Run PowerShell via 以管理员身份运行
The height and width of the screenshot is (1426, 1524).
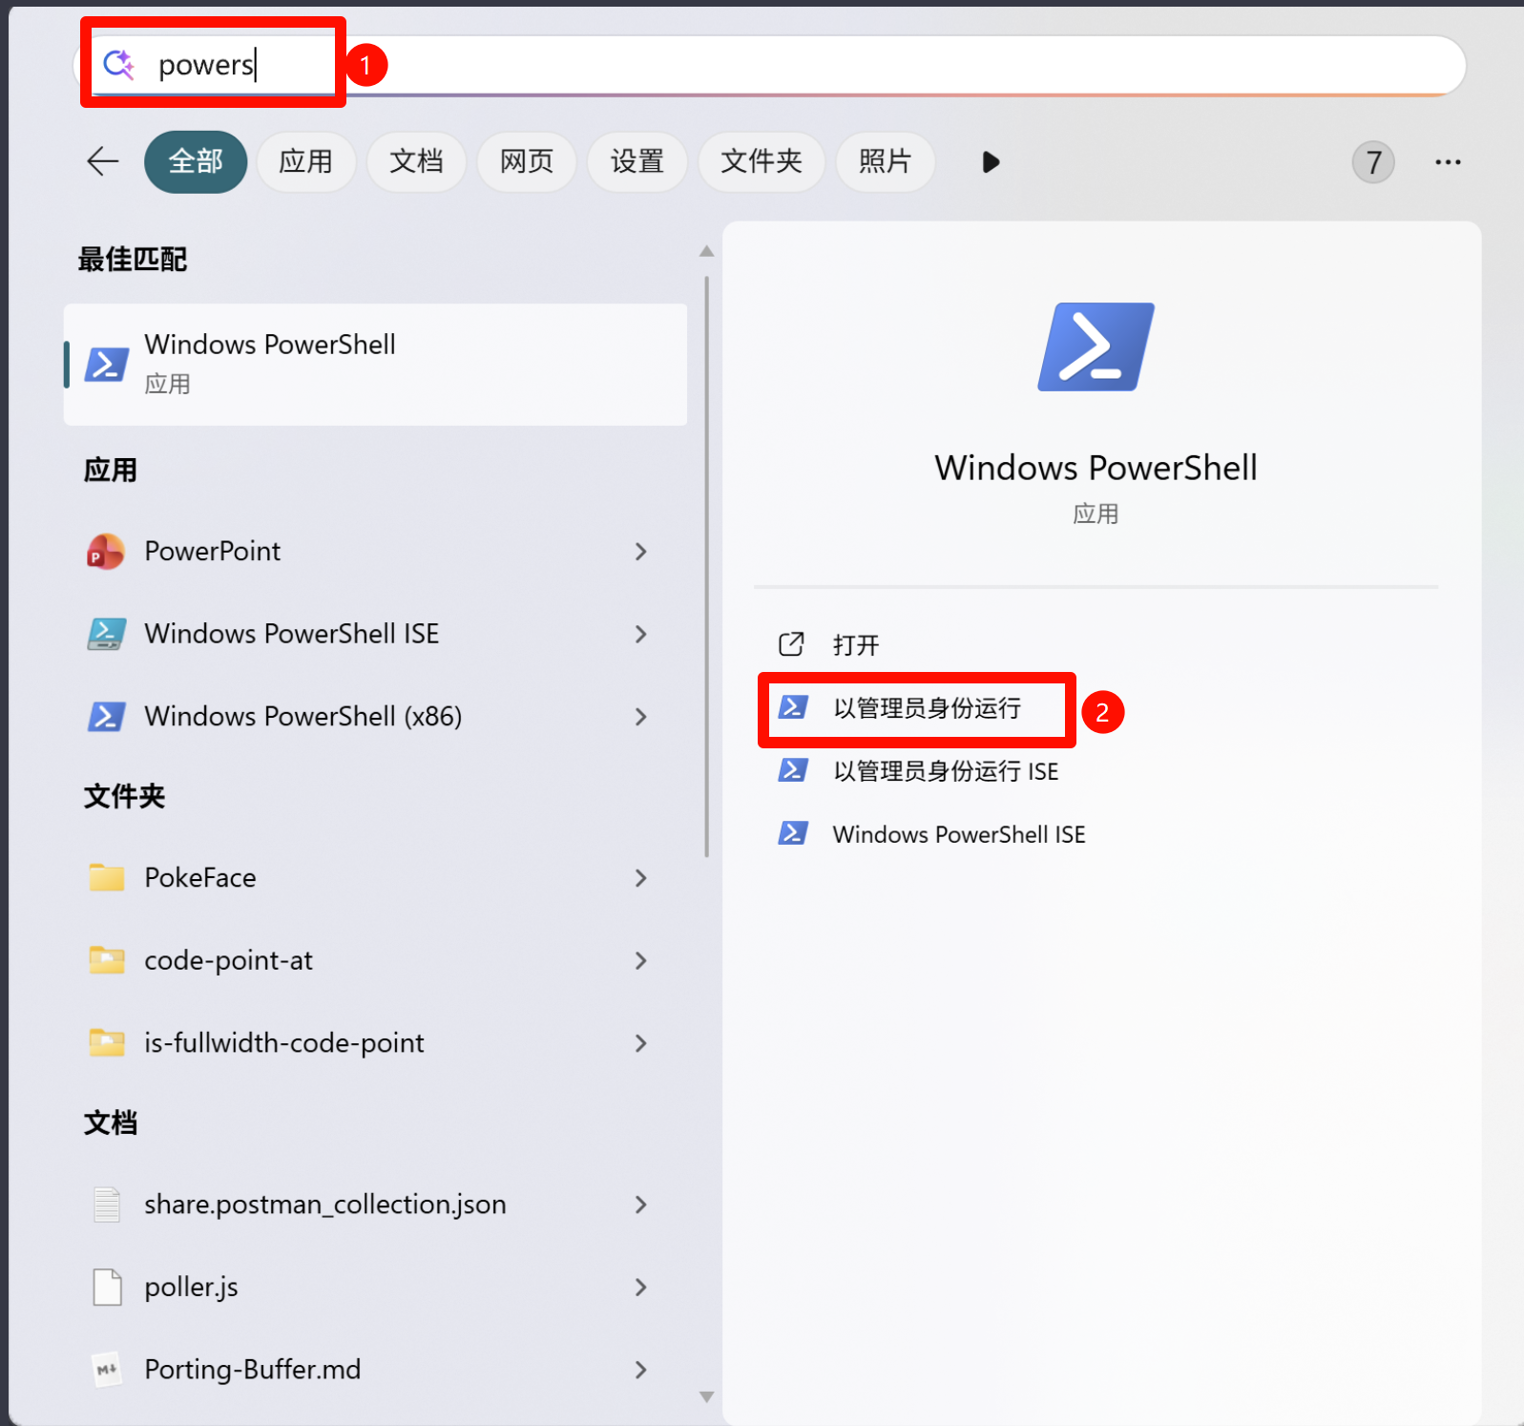926,708
